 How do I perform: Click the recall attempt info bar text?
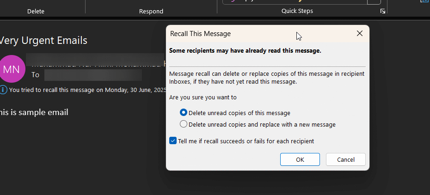click(88, 90)
